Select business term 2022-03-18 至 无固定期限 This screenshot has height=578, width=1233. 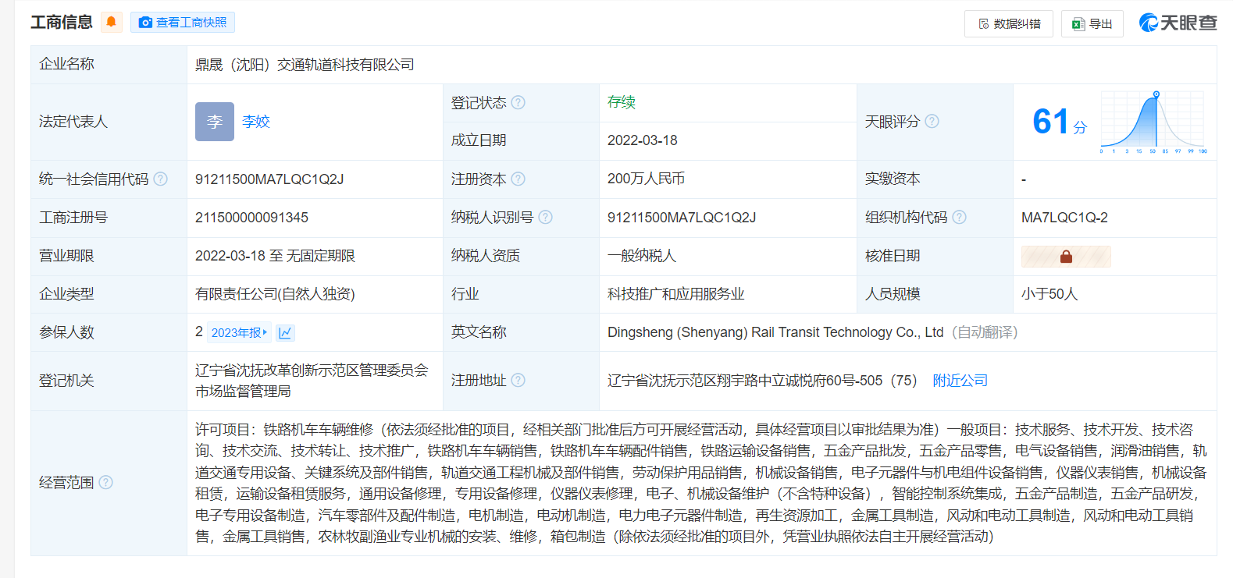[275, 256]
